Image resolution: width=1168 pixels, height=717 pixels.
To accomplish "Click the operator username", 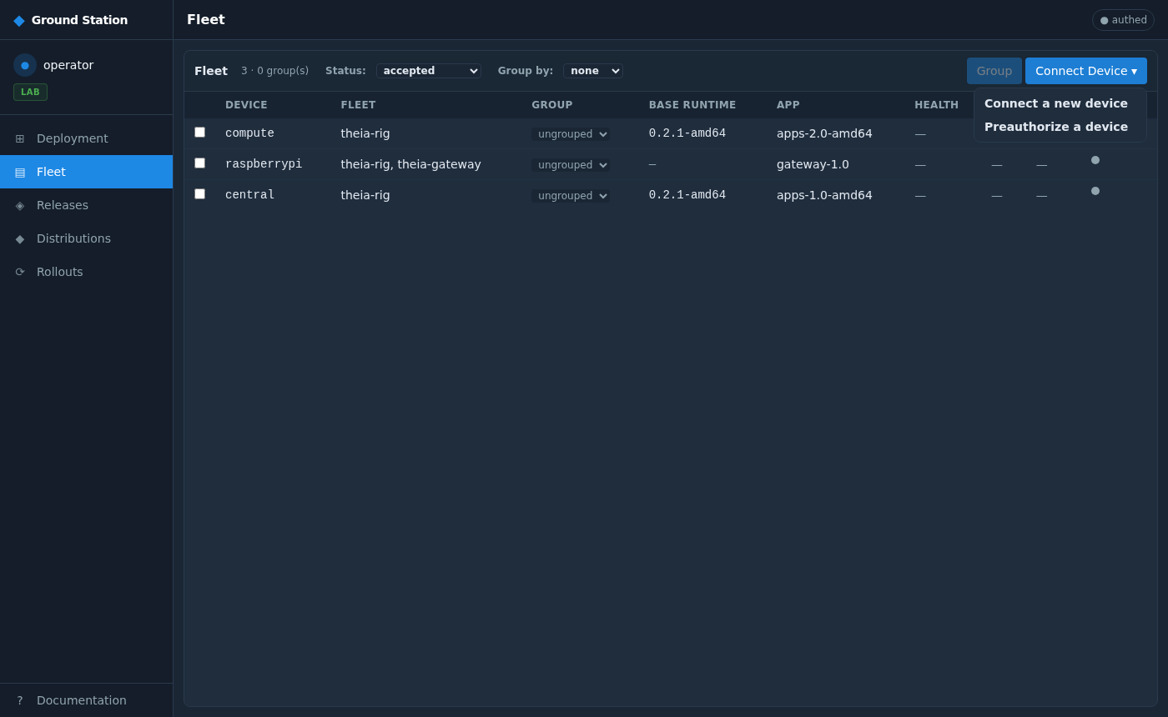I will pos(68,65).
